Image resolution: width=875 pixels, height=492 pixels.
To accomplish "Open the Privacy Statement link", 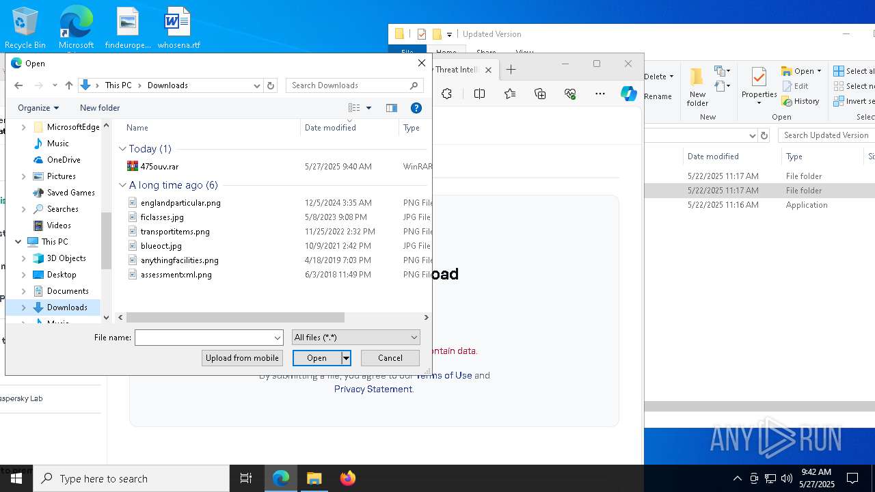I will pos(373,389).
